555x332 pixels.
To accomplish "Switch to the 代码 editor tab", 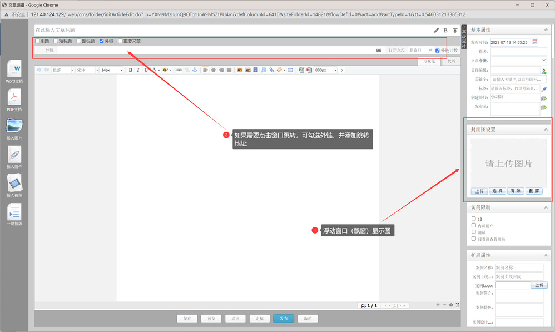I will pyautogui.click(x=450, y=61).
